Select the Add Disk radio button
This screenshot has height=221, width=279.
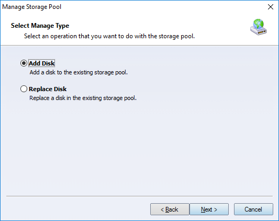click(x=24, y=63)
